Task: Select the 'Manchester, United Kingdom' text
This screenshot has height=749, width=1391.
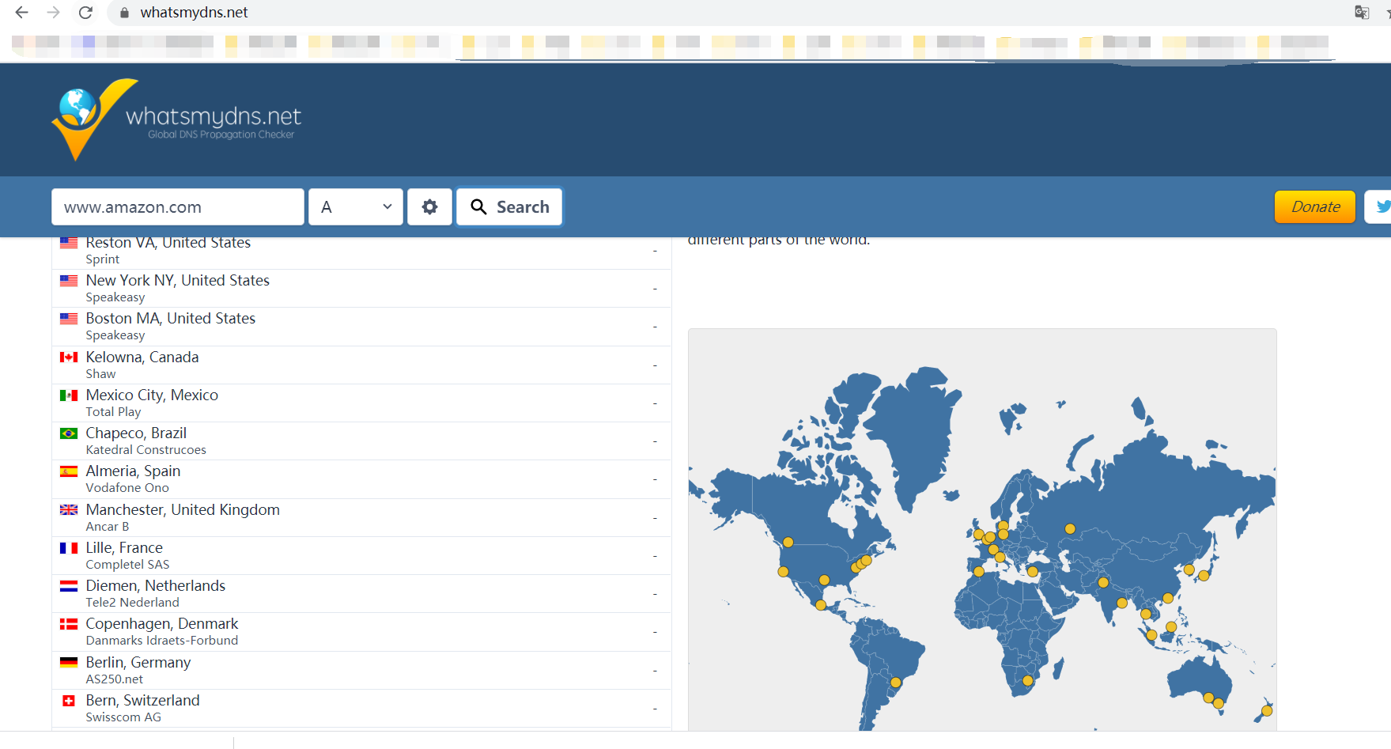Action: coord(183,509)
